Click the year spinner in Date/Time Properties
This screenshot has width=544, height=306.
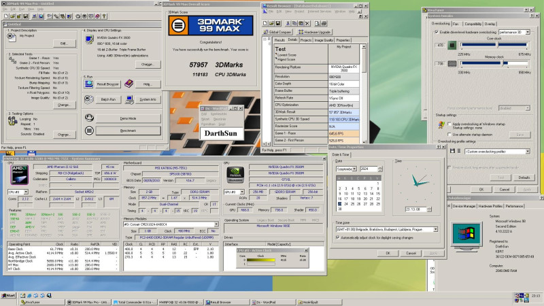pyautogui.click(x=380, y=169)
